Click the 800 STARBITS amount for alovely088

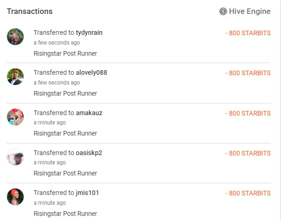[x=248, y=73]
